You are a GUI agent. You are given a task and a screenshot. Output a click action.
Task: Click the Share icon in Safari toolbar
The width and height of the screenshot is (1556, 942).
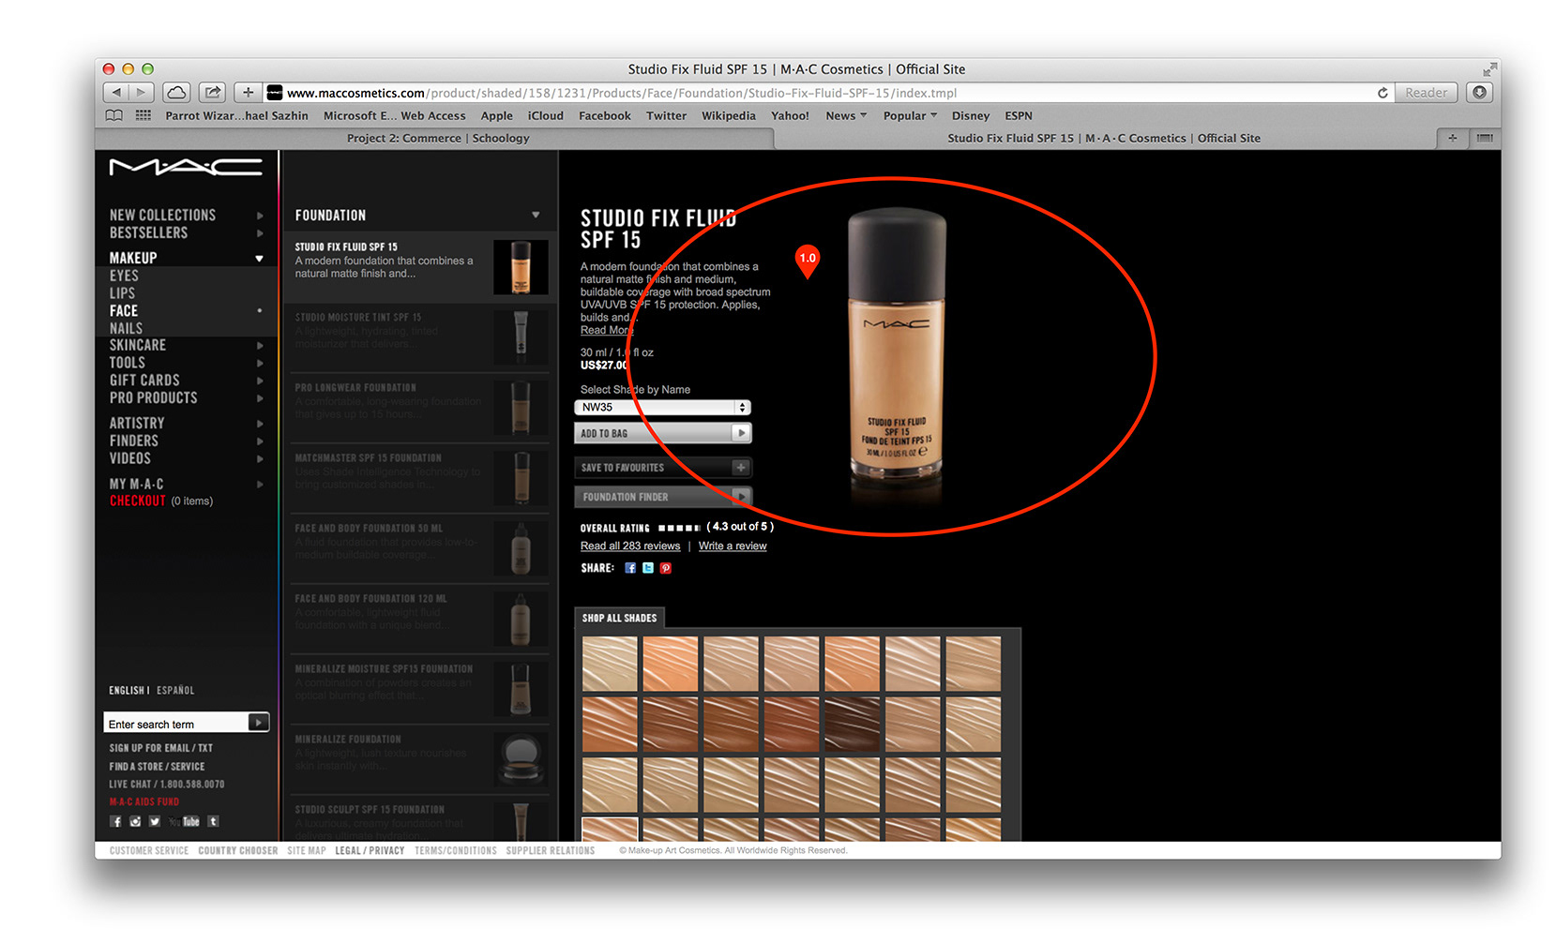click(213, 92)
